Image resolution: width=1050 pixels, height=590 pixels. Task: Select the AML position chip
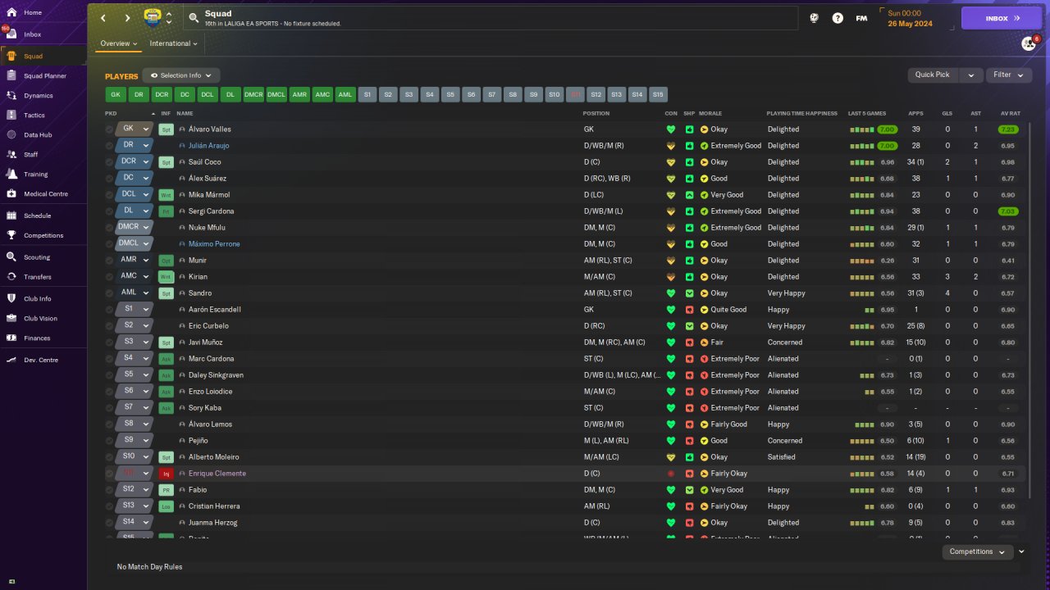(345, 95)
